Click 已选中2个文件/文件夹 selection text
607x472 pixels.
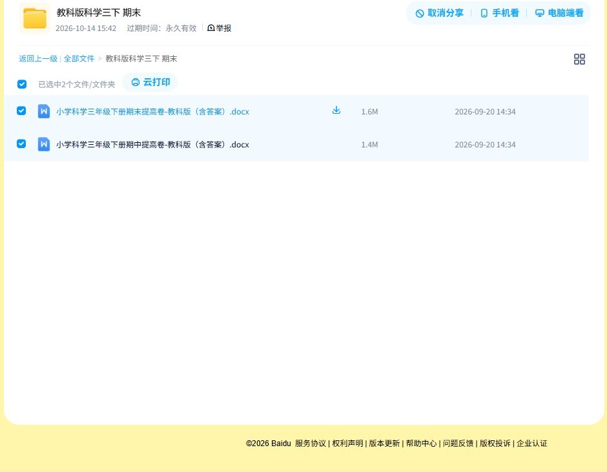pyautogui.click(x=77, y=85)
